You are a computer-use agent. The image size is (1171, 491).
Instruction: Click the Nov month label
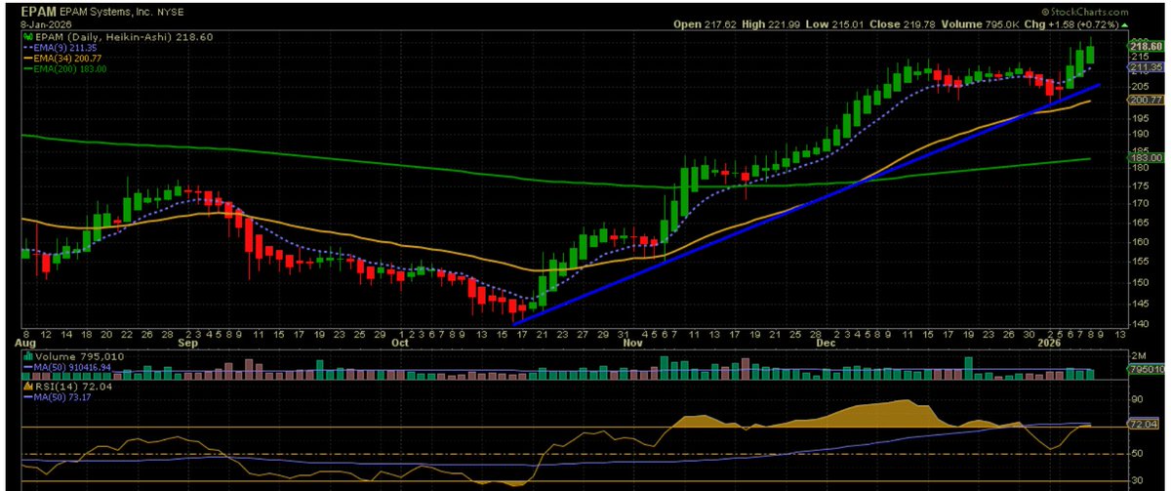[x=634, y=344]
